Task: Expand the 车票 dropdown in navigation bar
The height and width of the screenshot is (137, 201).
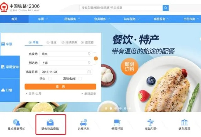Action: [x=43, y=19]
